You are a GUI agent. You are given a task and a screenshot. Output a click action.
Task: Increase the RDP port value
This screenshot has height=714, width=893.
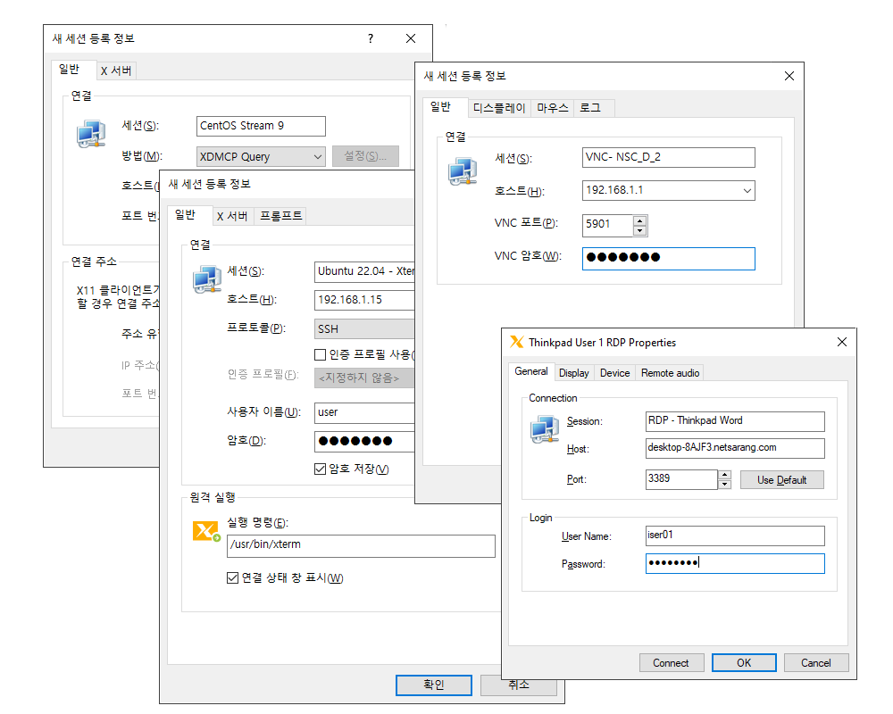click(724, 475)
